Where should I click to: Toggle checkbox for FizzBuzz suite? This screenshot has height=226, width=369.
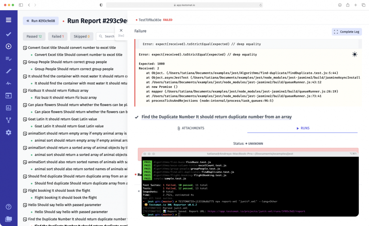click(x=25, y=90)
